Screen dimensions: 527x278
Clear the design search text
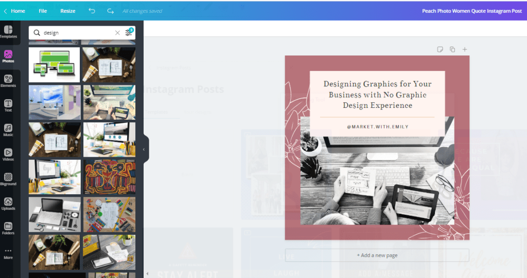coord(117,33)
